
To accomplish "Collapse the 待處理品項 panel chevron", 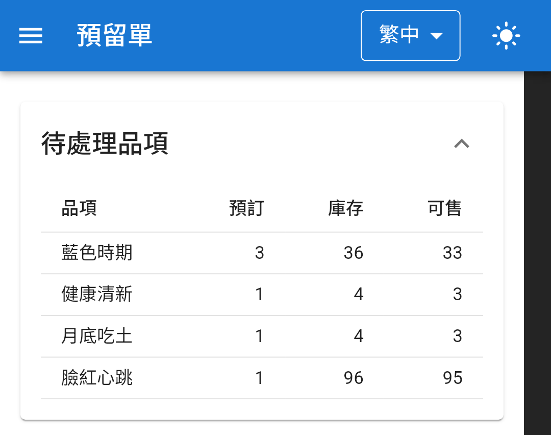I will click(461, 143).
